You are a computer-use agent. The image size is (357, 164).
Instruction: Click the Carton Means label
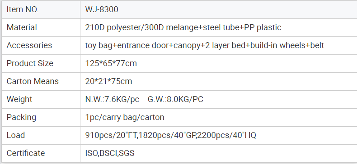point(33,81)
